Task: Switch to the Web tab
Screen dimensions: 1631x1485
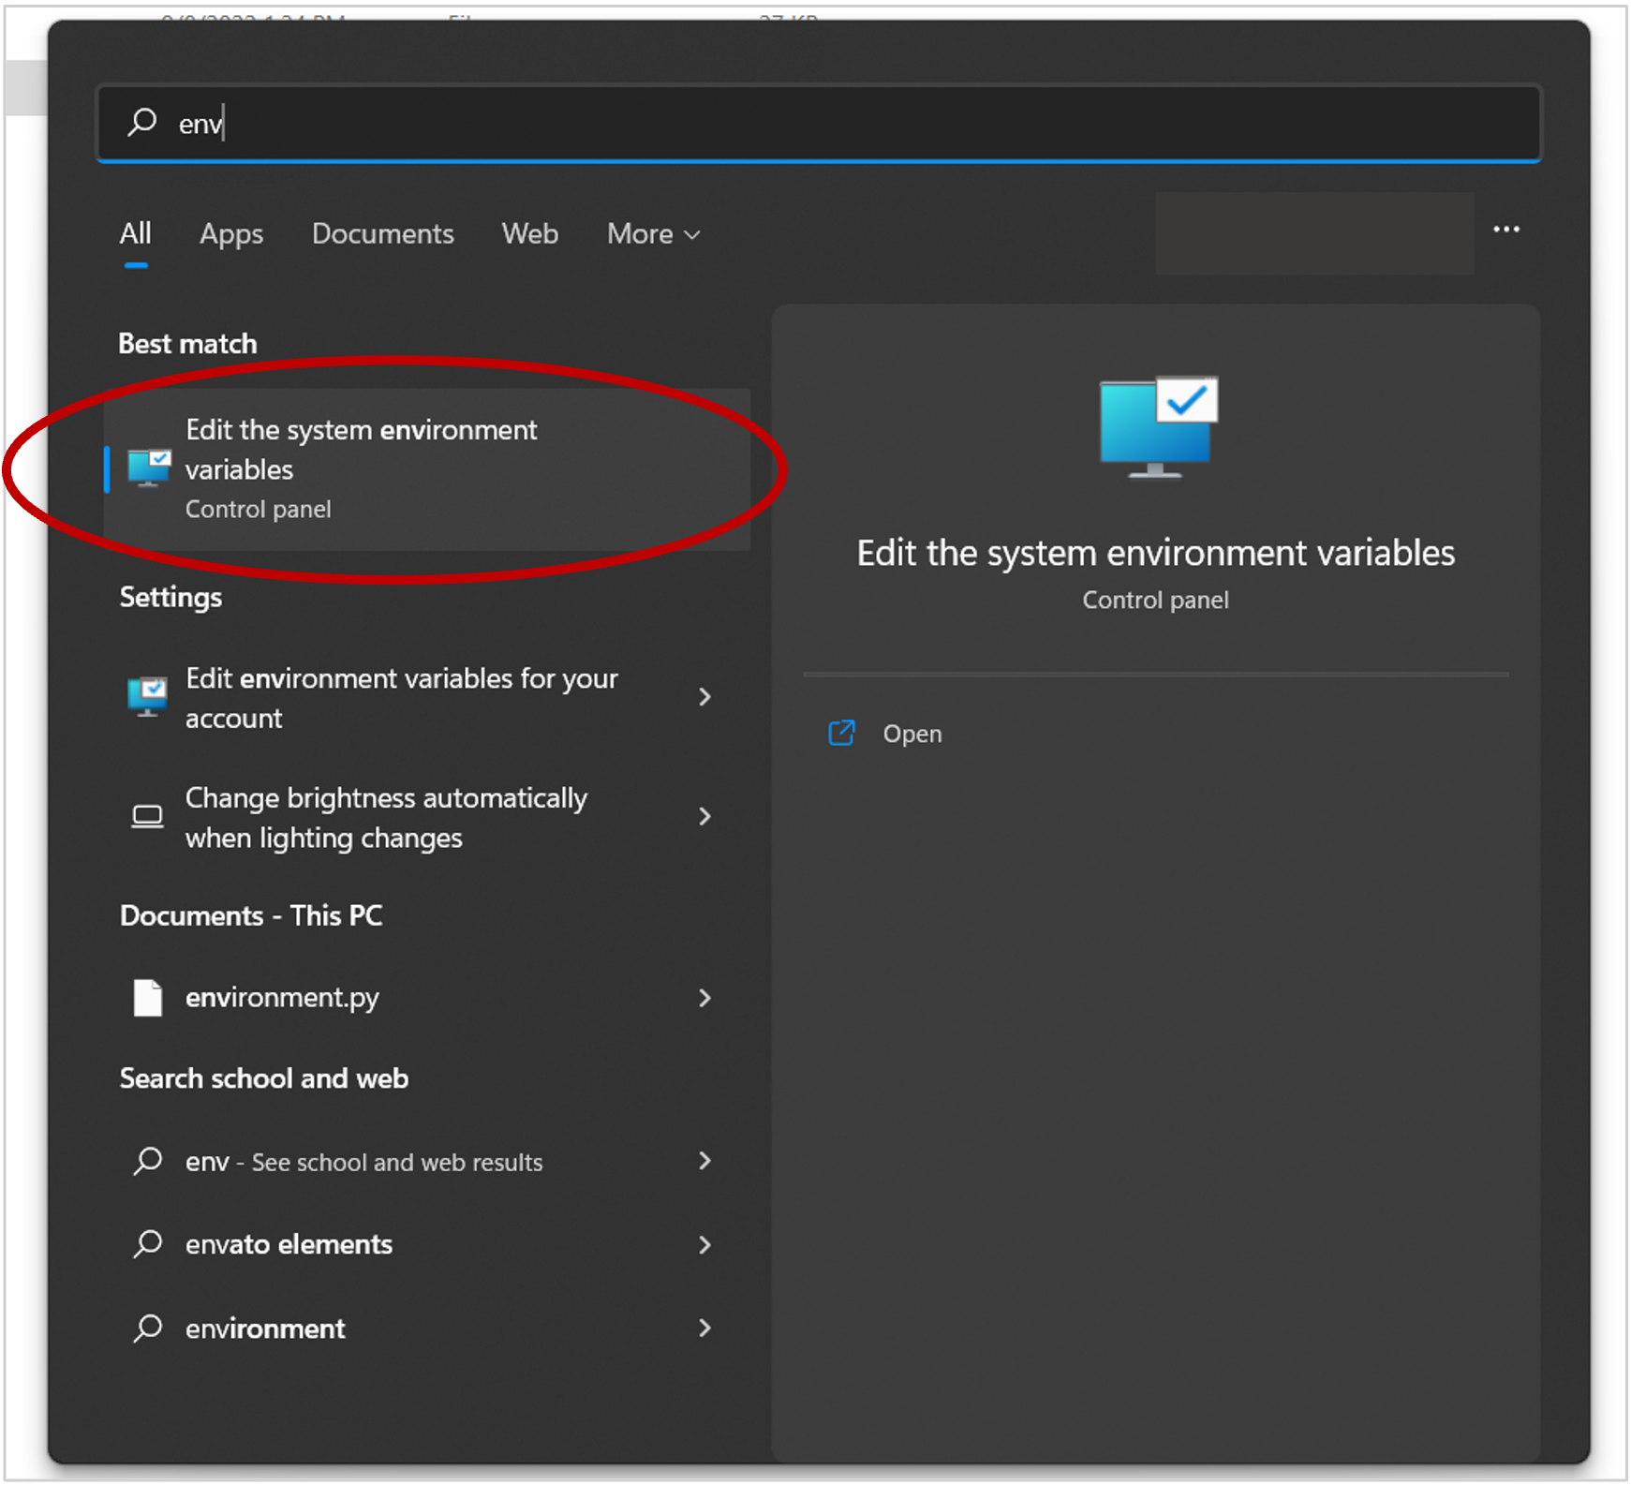Action: pos(529,233)
